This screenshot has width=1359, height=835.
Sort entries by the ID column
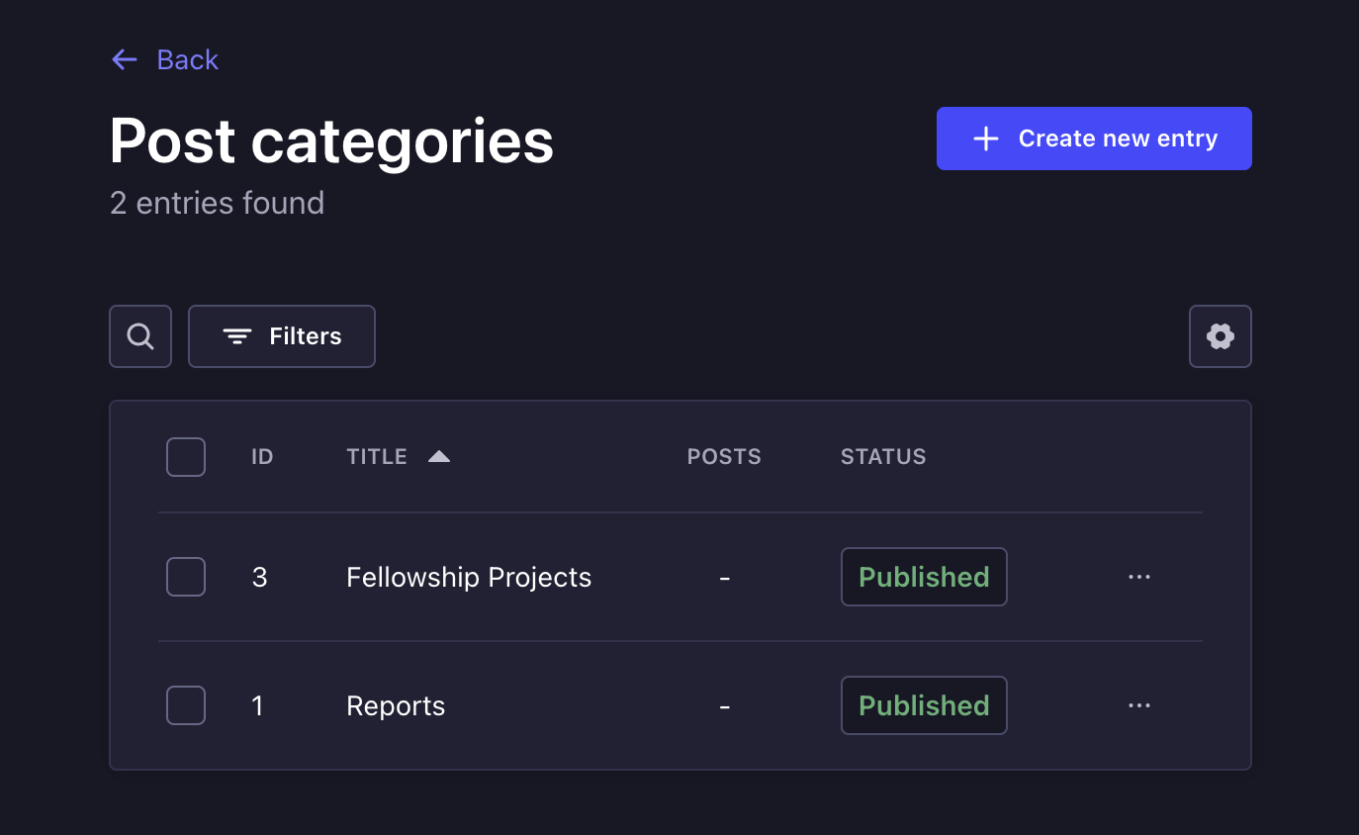[x=261, y=456]
